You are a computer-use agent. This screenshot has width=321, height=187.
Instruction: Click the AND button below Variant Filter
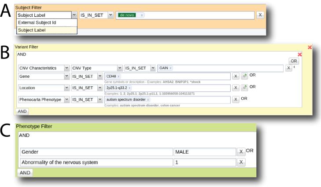[22, 111]
